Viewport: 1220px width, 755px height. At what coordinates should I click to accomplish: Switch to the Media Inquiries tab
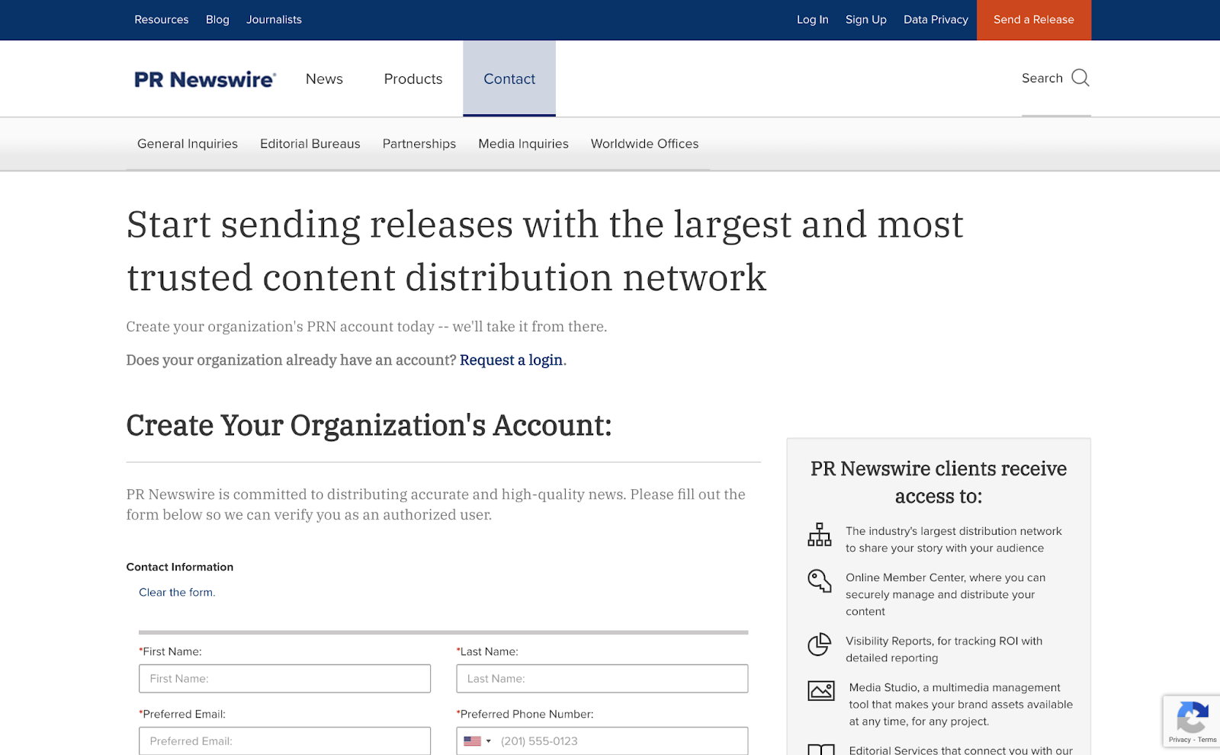(x=522, y=144)
